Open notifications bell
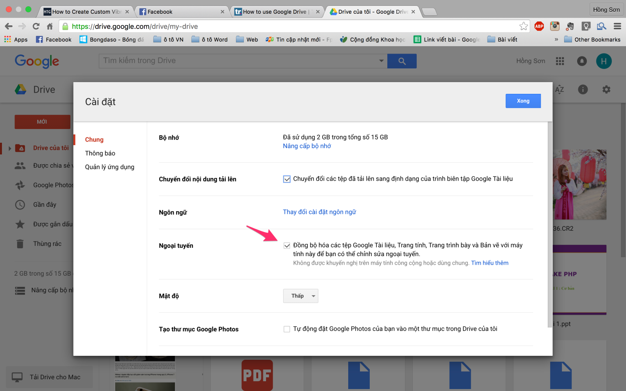 (x=582, y=61)
